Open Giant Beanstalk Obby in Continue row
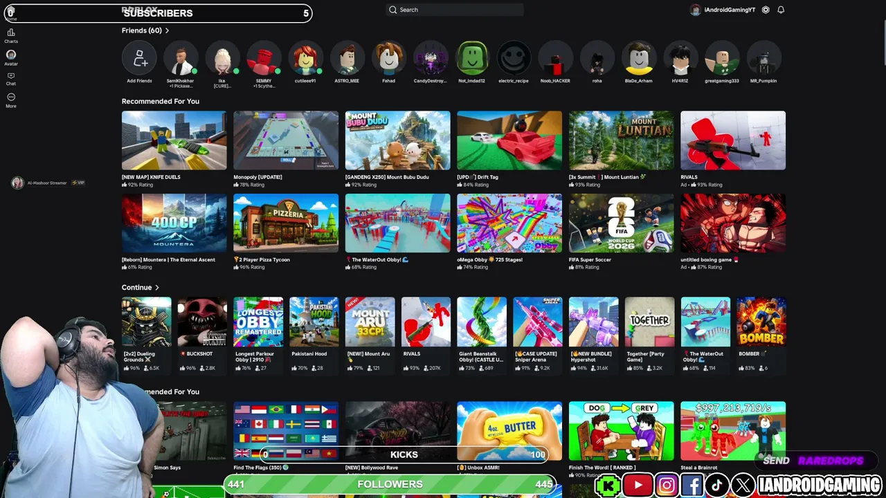The image size is (886, 498). pos(482,322)
